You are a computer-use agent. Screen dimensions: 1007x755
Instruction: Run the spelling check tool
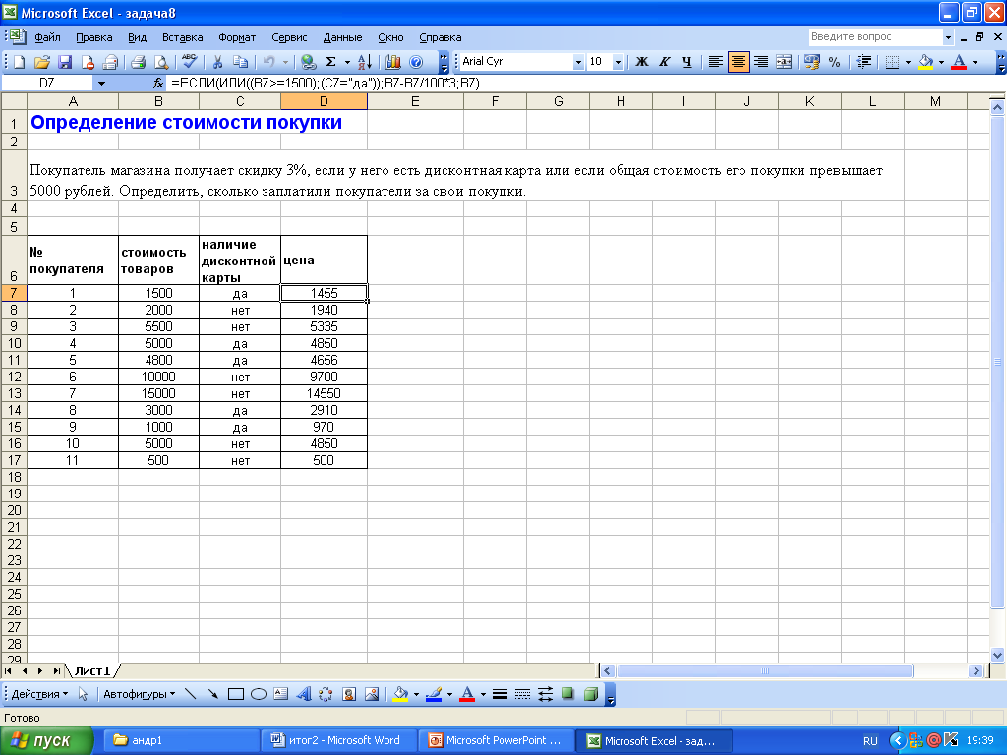pos(190,62)
